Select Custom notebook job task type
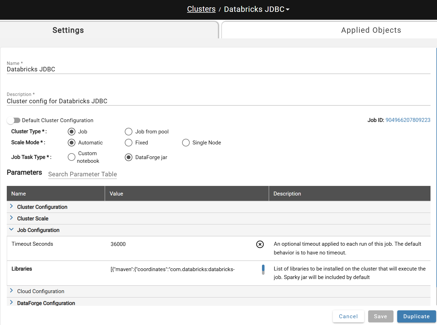437x325 pixels. 72,157
